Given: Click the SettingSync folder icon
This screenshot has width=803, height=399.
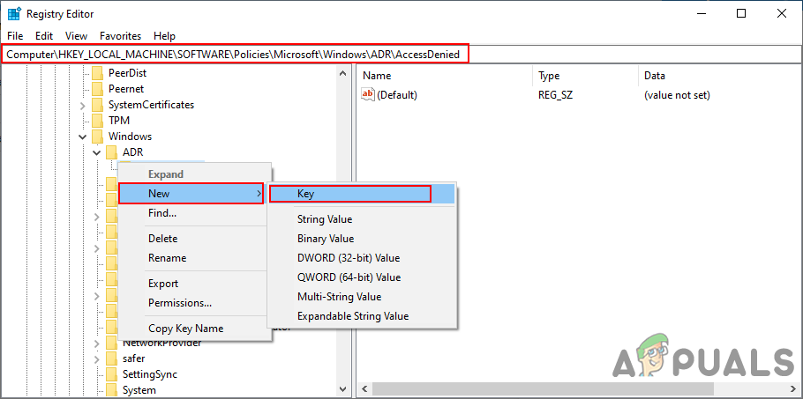Looking at the screenshot, I should pos(112,374).
